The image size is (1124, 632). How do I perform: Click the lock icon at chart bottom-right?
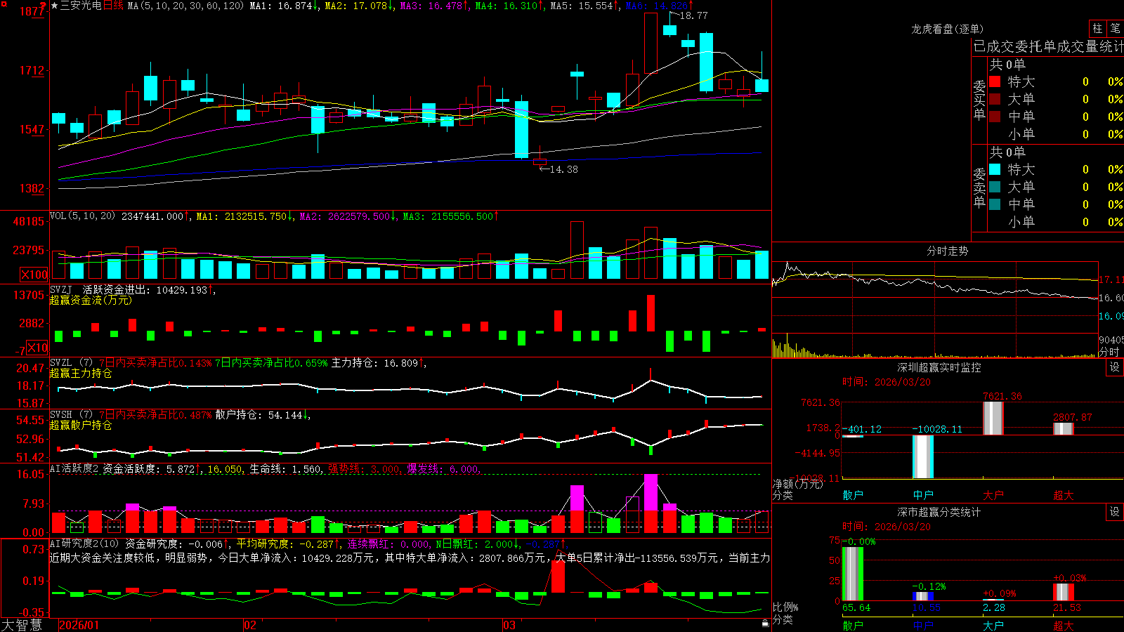coord(765,623)
